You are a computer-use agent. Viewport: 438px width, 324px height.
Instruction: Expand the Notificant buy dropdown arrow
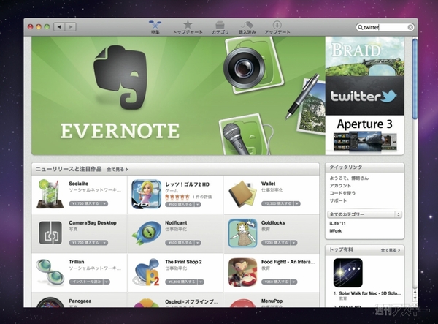click(x=198, y=243)
